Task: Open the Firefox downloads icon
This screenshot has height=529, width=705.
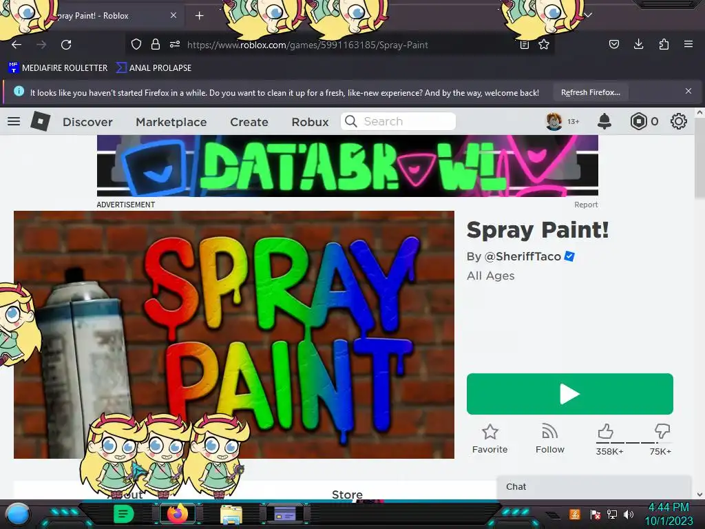Action: pyautogui.click(x=638, y=44)
